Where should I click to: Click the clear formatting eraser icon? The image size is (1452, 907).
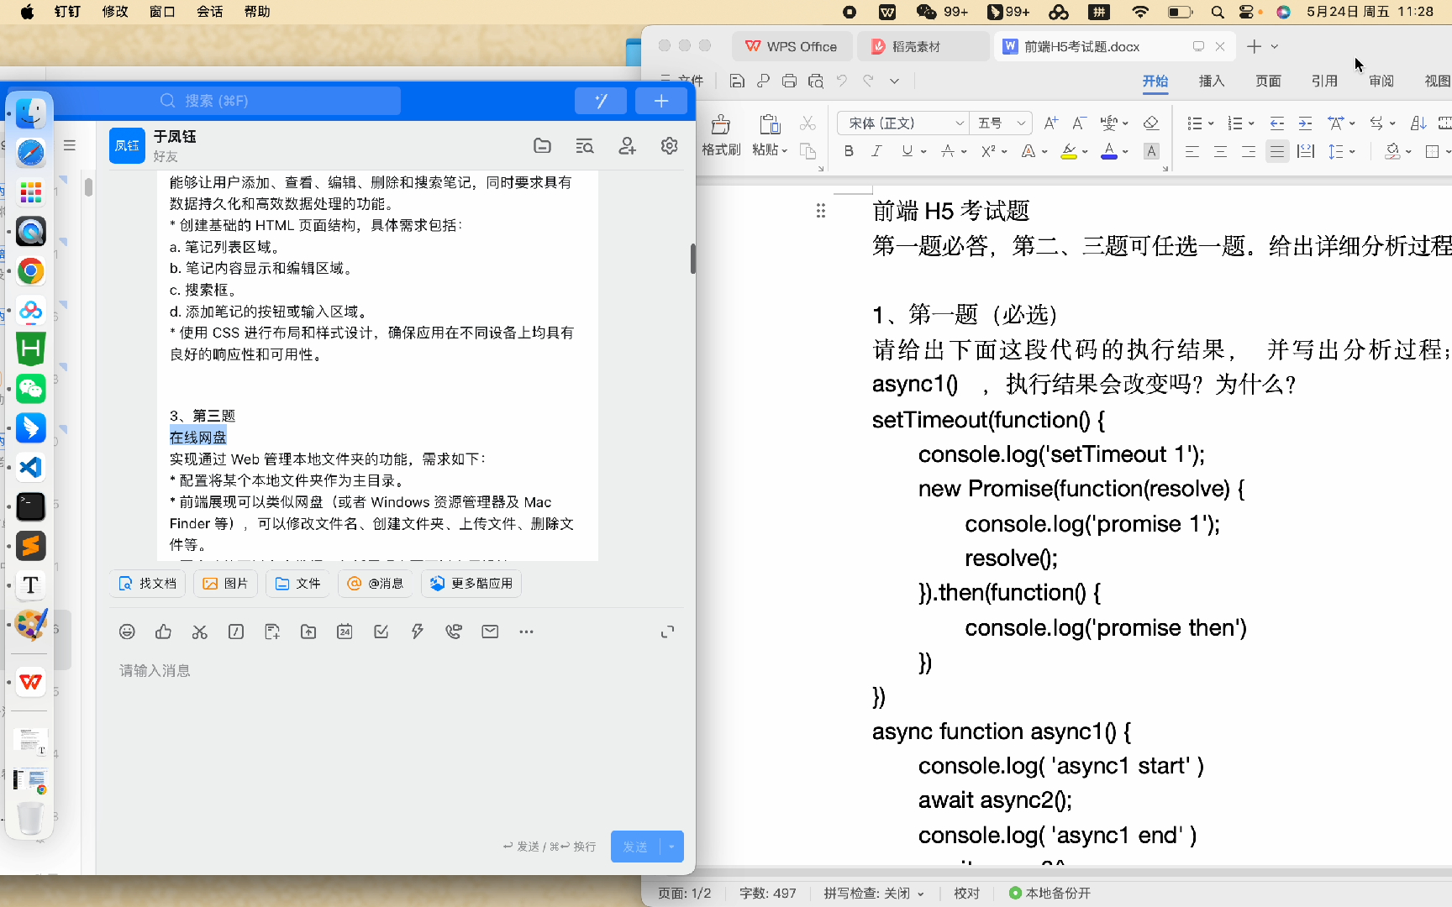pyautogui.click(x=1151, y=123)
